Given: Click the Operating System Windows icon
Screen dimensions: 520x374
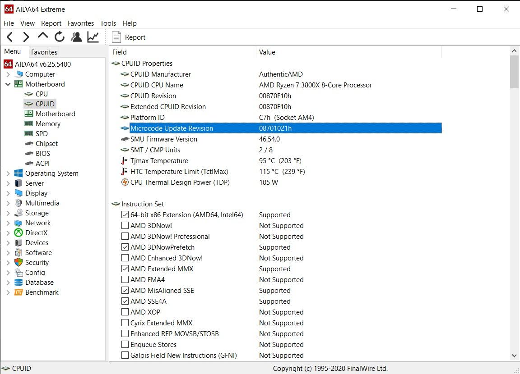Looking at the screenshot, I should [19, 173].
